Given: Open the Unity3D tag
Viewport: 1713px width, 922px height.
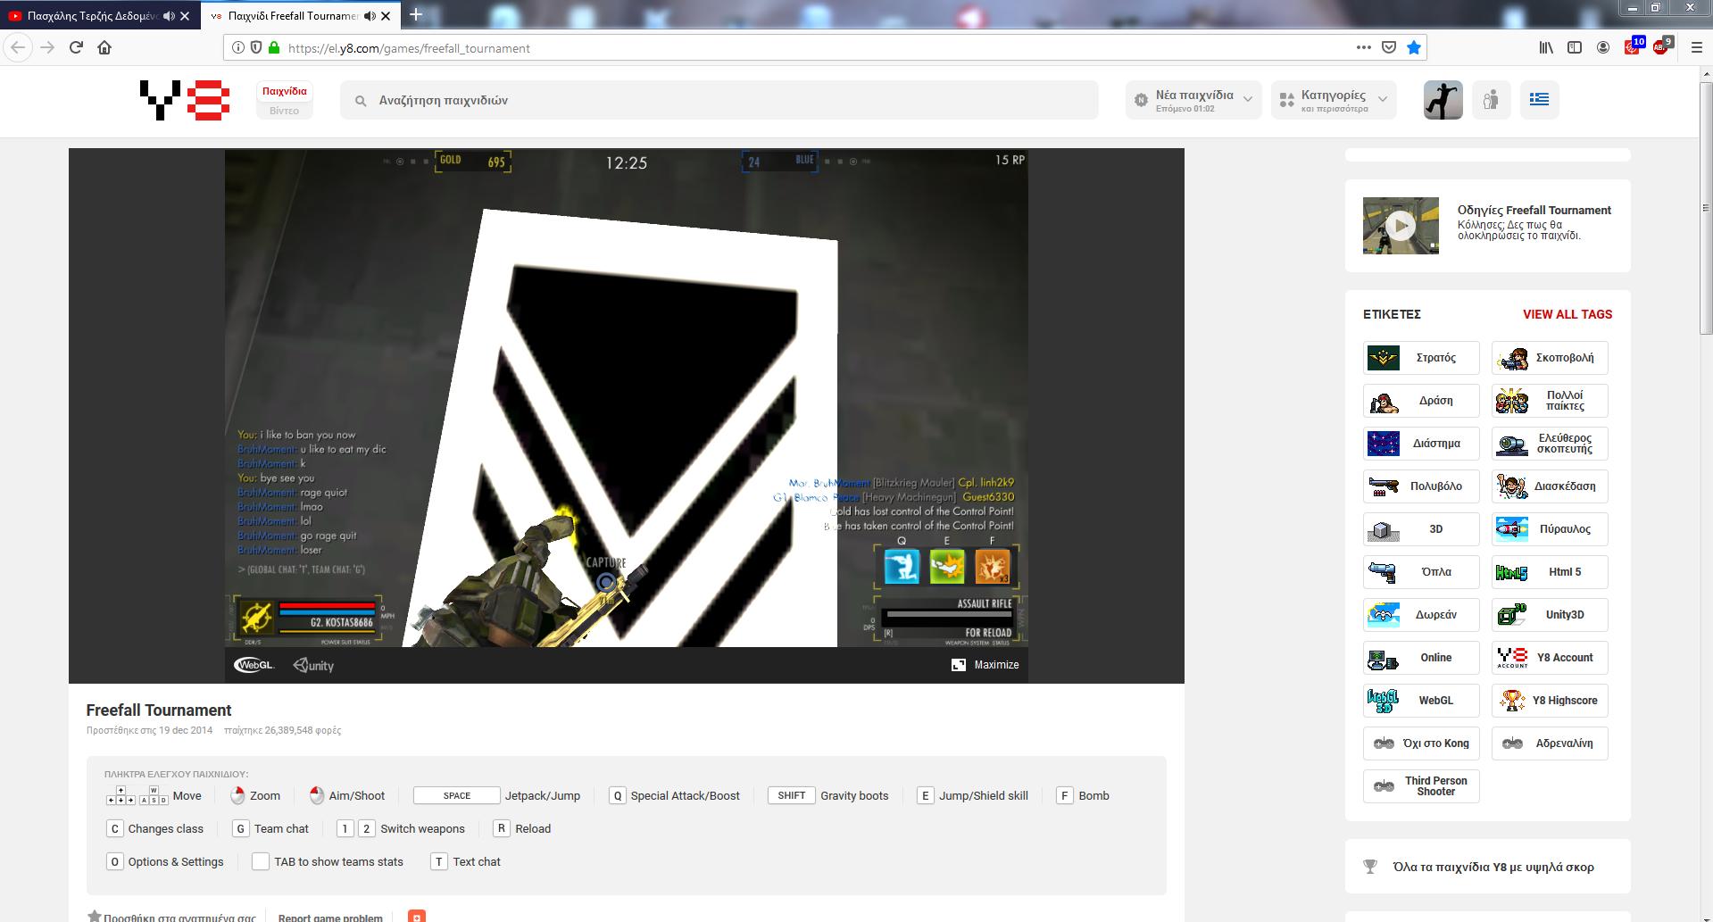Looking at the screenshot, I should [1550, 615].
